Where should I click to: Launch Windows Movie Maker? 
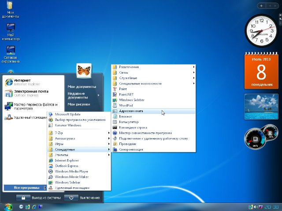point(72,177)
